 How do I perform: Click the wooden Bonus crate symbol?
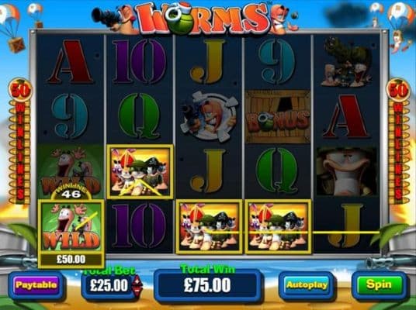278,116
